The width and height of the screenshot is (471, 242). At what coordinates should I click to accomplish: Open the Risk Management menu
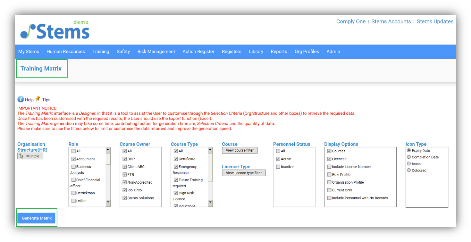[156, 52]
